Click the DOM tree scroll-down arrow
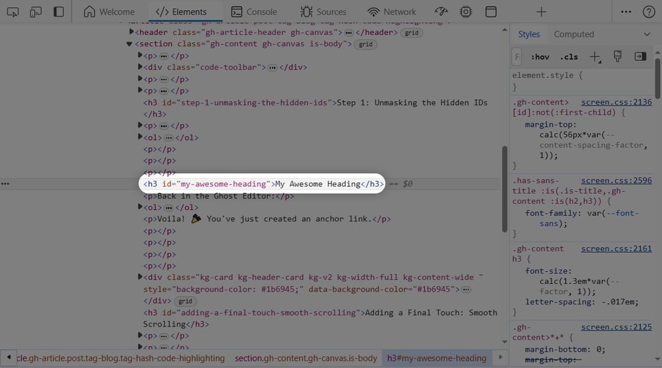The height and width of the screenshot is (368, 662). point(504,342)
